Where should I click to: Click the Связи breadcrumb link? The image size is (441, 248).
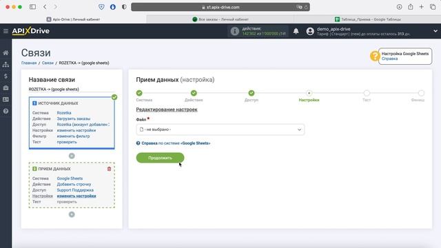pos(48,63)
